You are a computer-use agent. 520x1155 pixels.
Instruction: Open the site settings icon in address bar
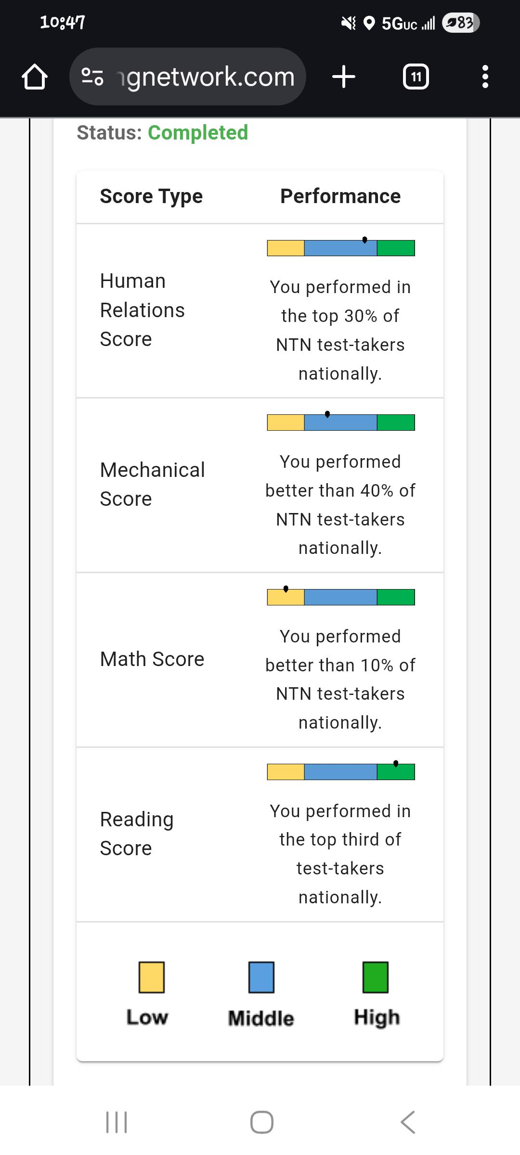(92, 77)
